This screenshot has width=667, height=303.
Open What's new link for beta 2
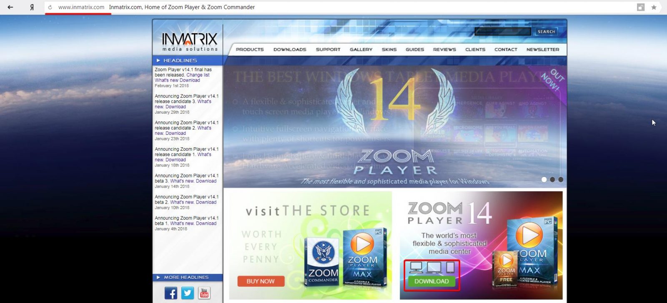click(182, 202)
